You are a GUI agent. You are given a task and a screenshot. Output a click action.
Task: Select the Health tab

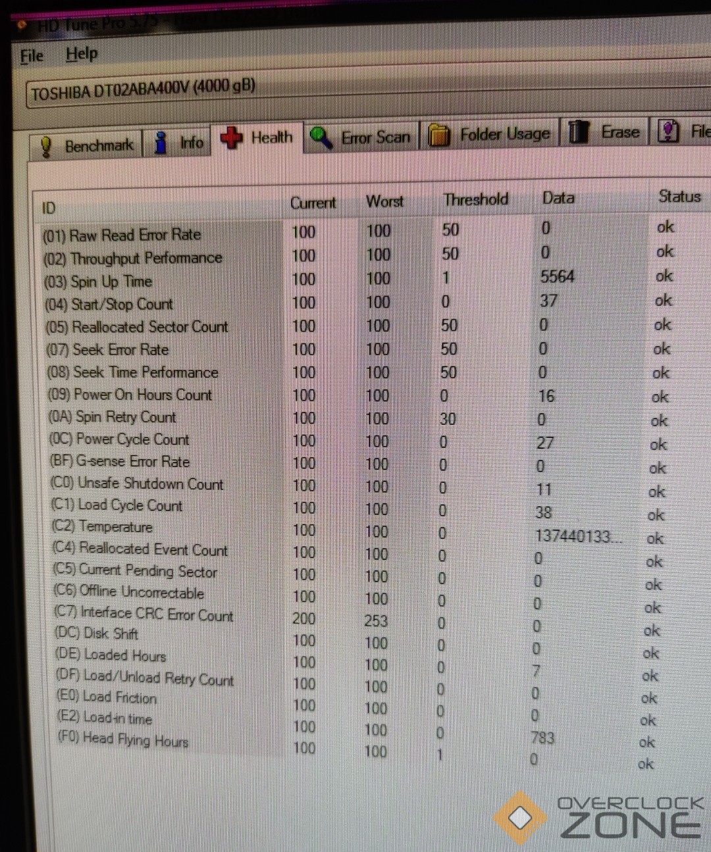(257, 138)
